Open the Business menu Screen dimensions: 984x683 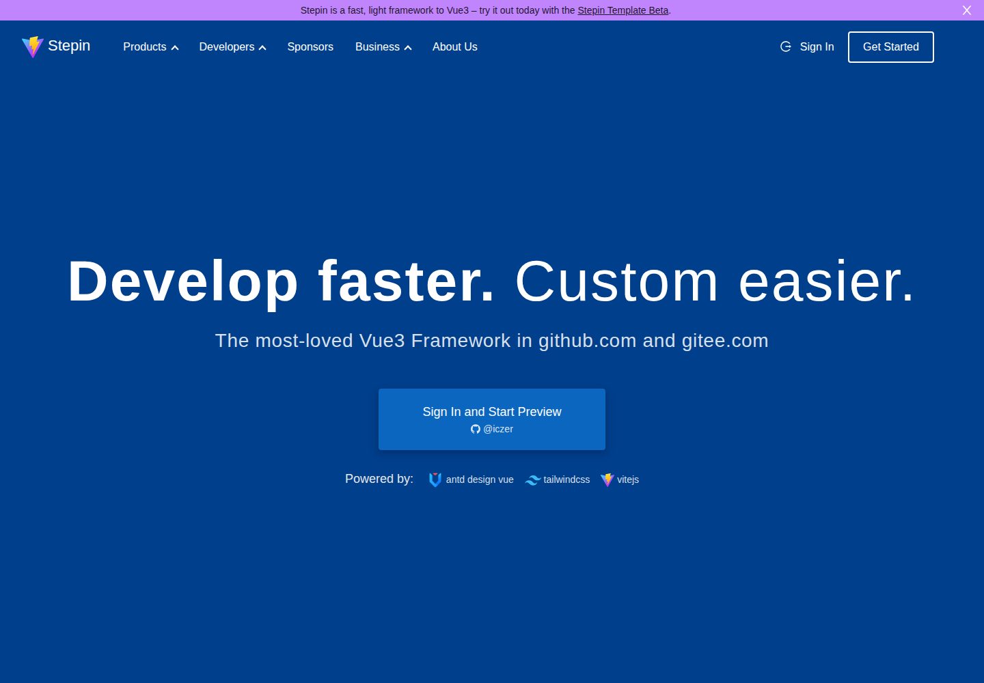pyautogui.click(x=383, y=46)
